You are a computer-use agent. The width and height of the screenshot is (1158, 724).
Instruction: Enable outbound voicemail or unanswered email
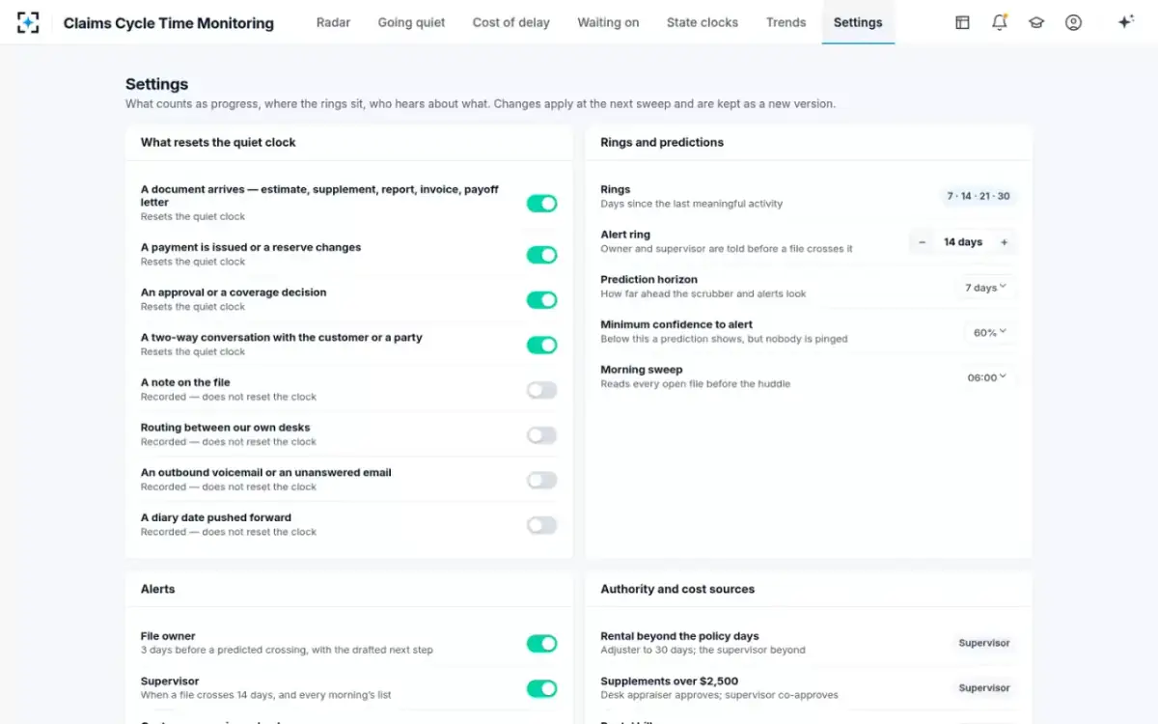541,480
